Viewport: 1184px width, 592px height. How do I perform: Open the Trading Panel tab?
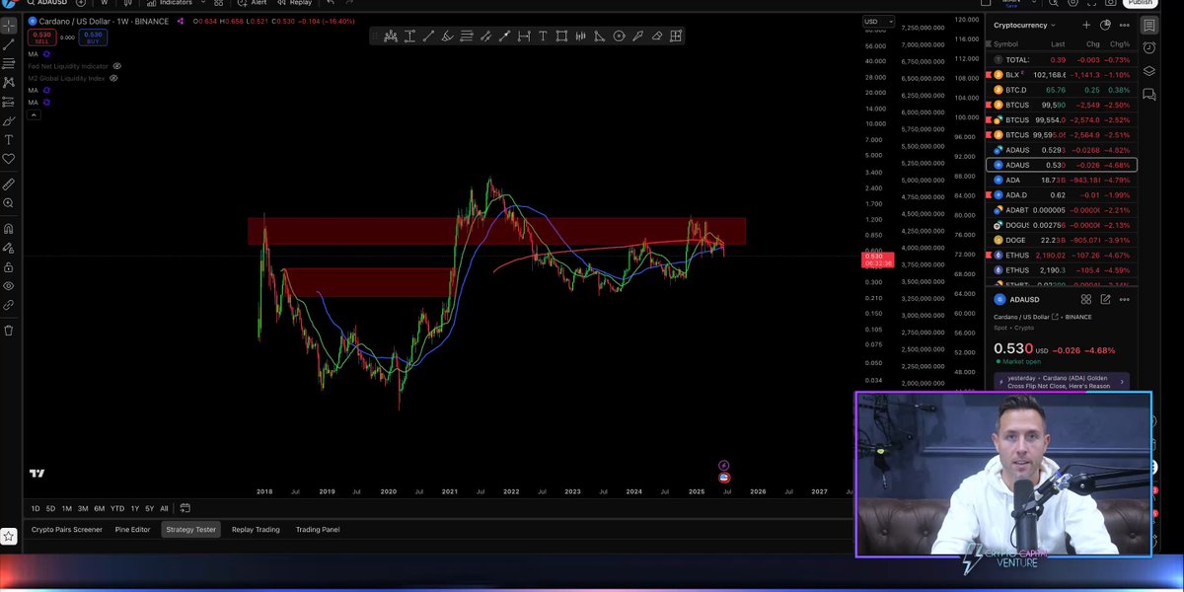[x=318, y=530]
